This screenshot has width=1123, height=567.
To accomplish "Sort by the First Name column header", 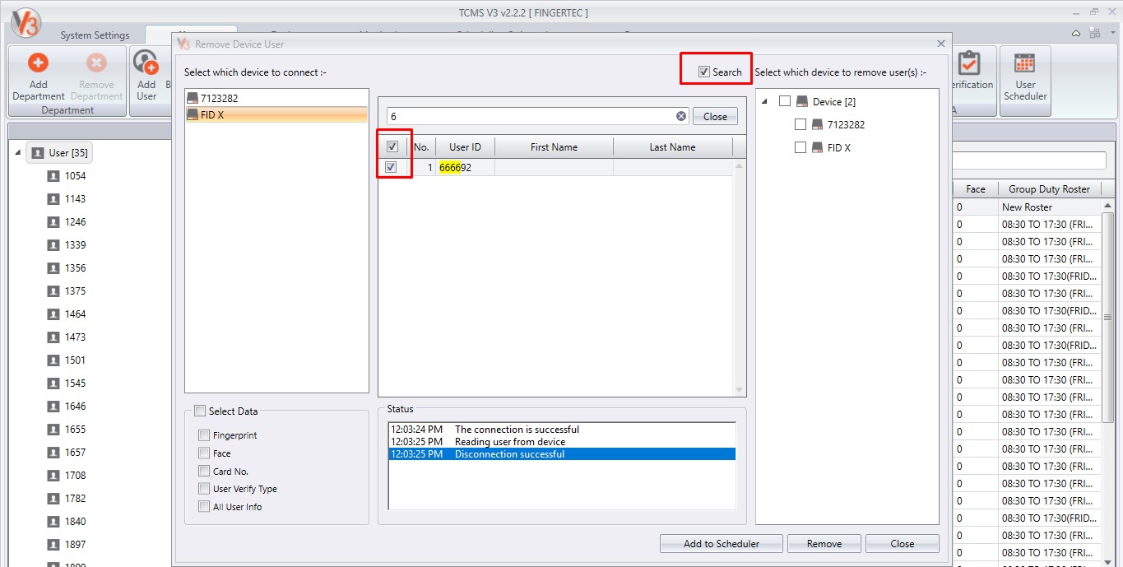I will click(554, 146).
